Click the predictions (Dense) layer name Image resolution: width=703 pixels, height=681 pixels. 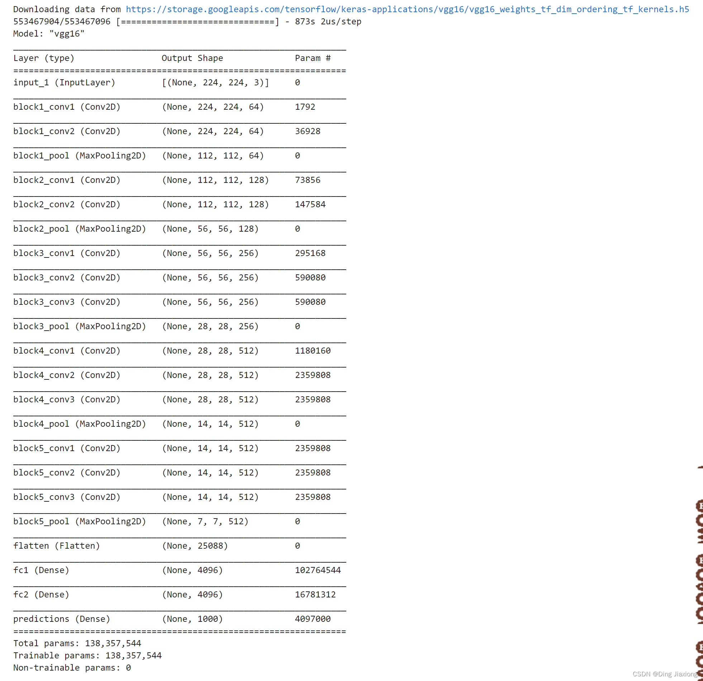[62, 619]
